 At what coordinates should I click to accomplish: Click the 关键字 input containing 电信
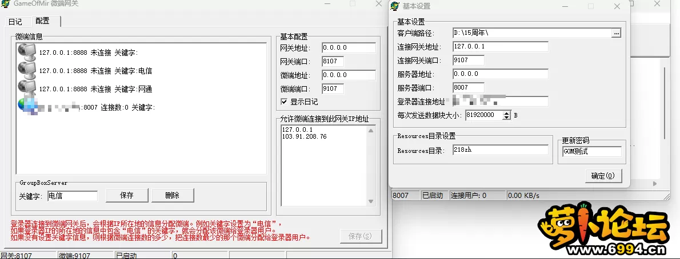pos(73,196)
